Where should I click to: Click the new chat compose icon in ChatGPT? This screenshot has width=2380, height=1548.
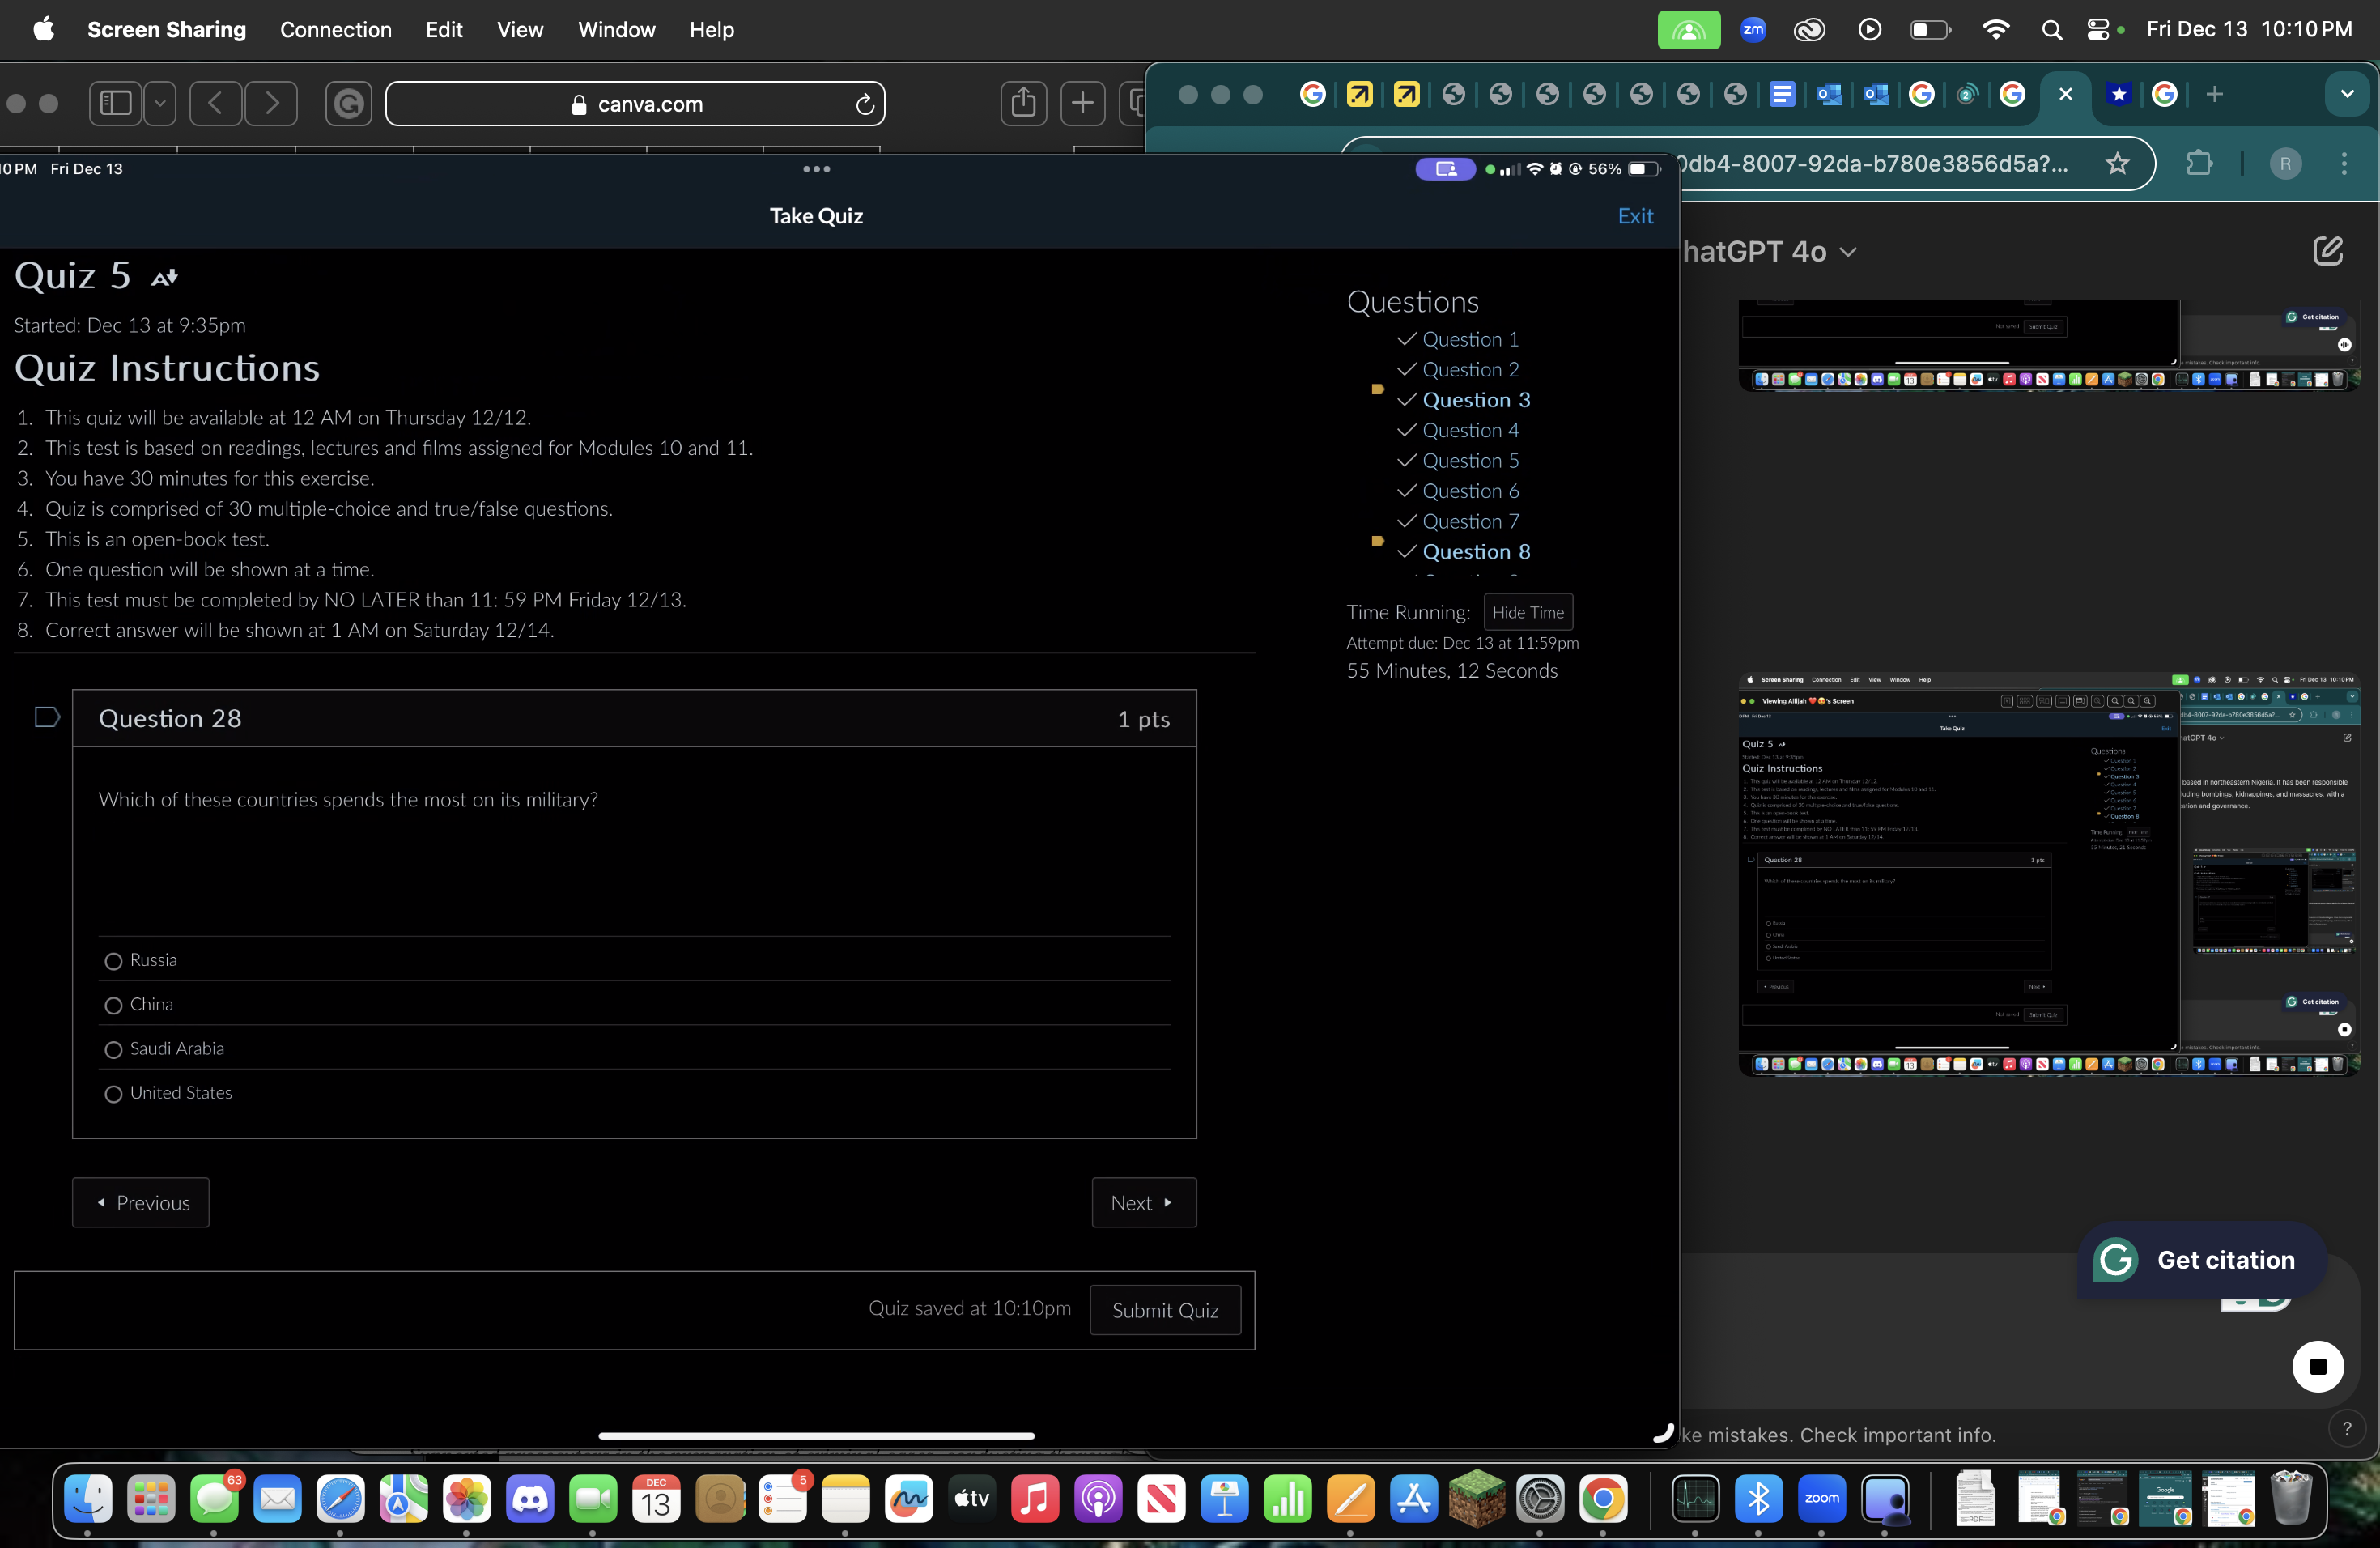click(x=2329, y=251)
